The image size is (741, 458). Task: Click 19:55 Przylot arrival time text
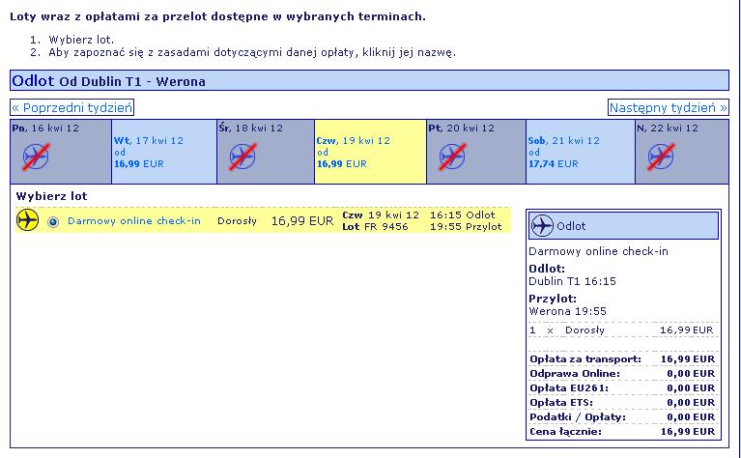(466, 227)
